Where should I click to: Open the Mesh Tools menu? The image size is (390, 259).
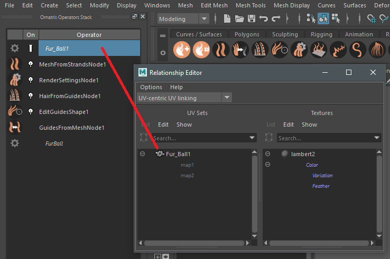pyautogui.click(x=250, y=5)
